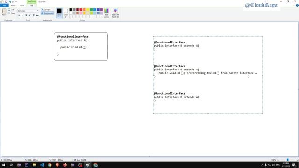Select the Text ribbon tab

tap(31, 6)
